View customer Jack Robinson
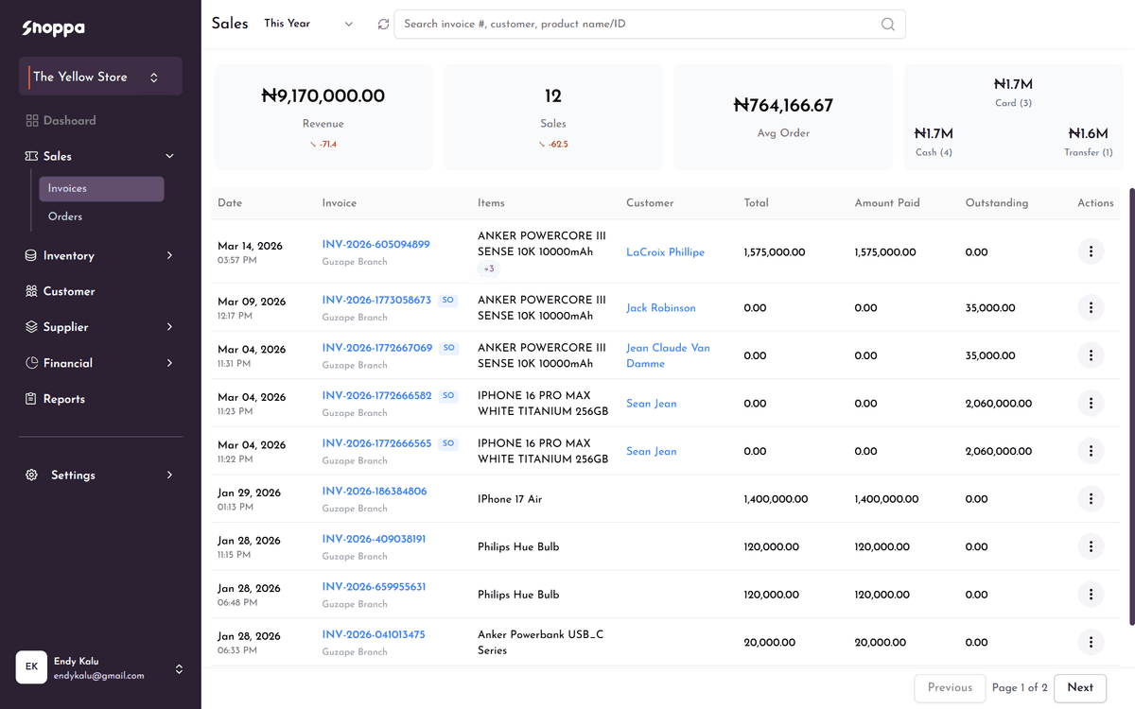 coord(660,307)
